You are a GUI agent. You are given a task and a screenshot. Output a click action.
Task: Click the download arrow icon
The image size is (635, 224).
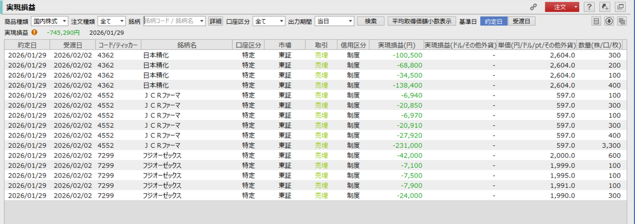[x=609, y=21]
